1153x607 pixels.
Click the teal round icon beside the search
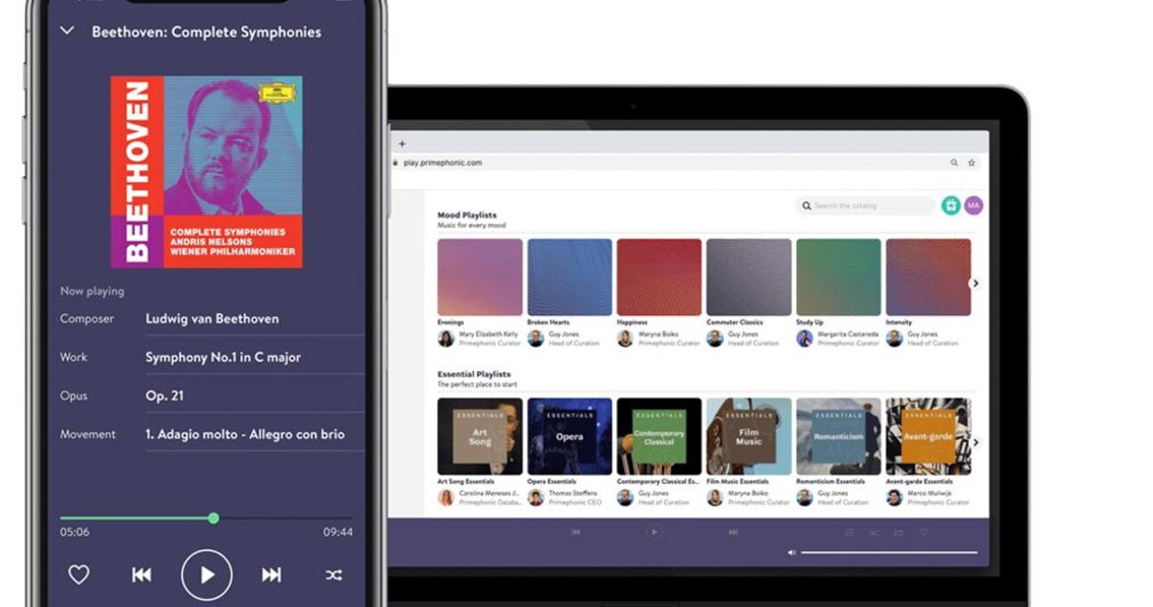[x=951, y=206]
